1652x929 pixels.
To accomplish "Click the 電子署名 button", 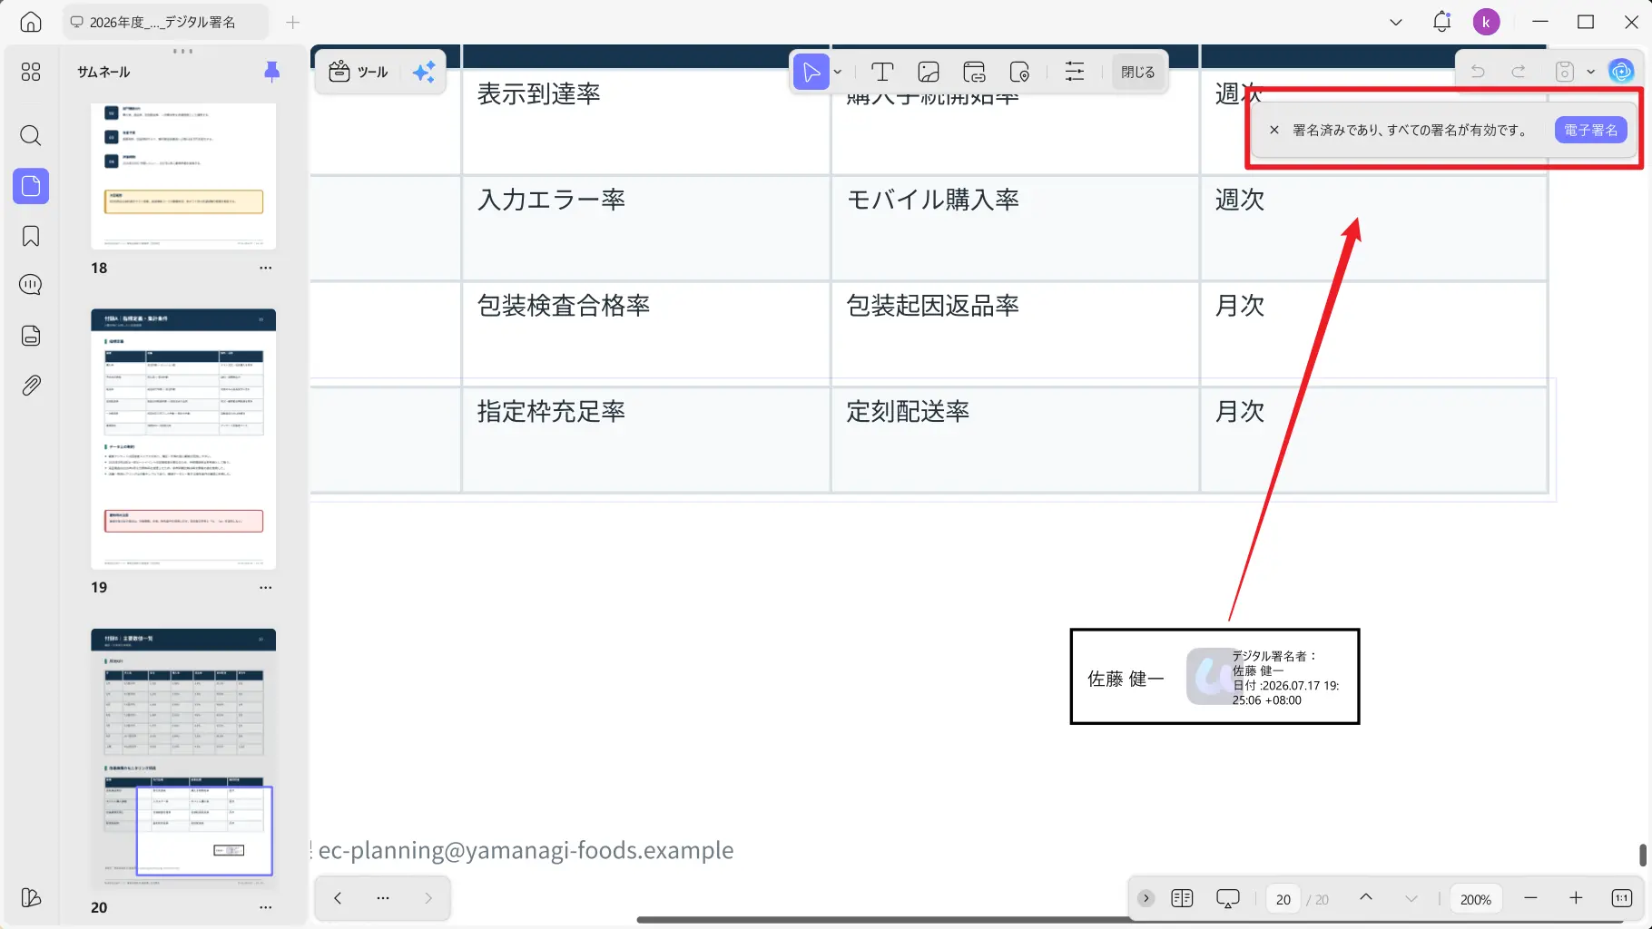I will point(1590,130).
